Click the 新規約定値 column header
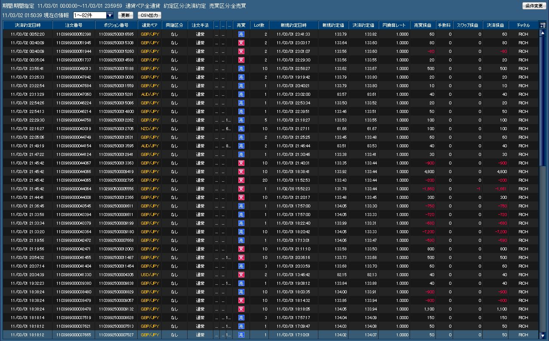 tap(333, 25)
